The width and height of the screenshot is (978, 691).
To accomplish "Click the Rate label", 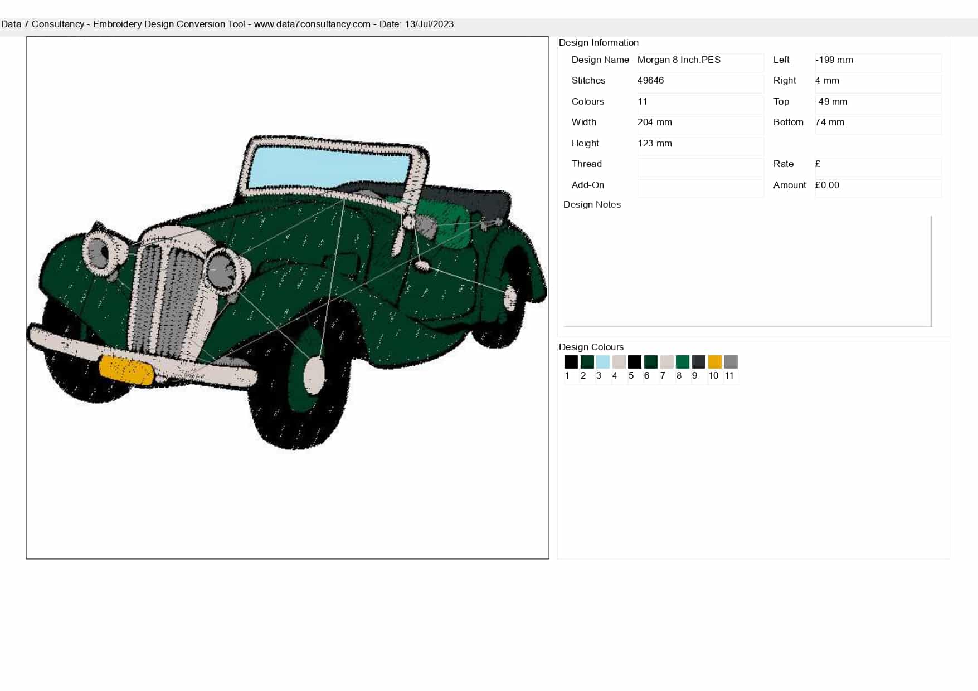I will tap(784, 164).
